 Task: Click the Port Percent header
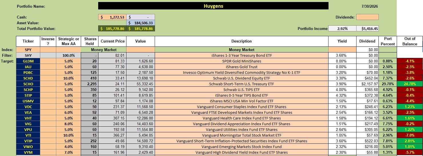[388, 41]
